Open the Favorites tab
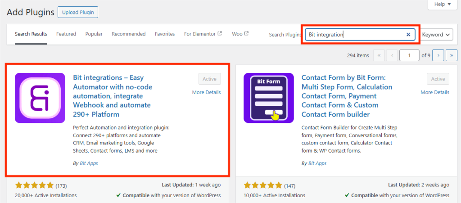The width and height of the screenshot is (461, 203). tap(165, 34)
